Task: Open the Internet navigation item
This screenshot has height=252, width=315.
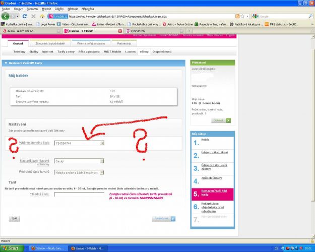Action: (47, 52)
